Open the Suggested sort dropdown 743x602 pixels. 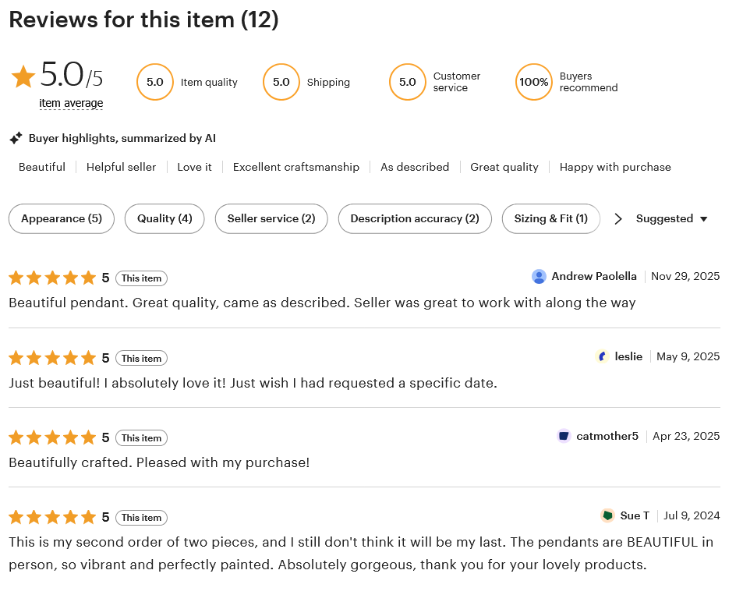point(671,218)
